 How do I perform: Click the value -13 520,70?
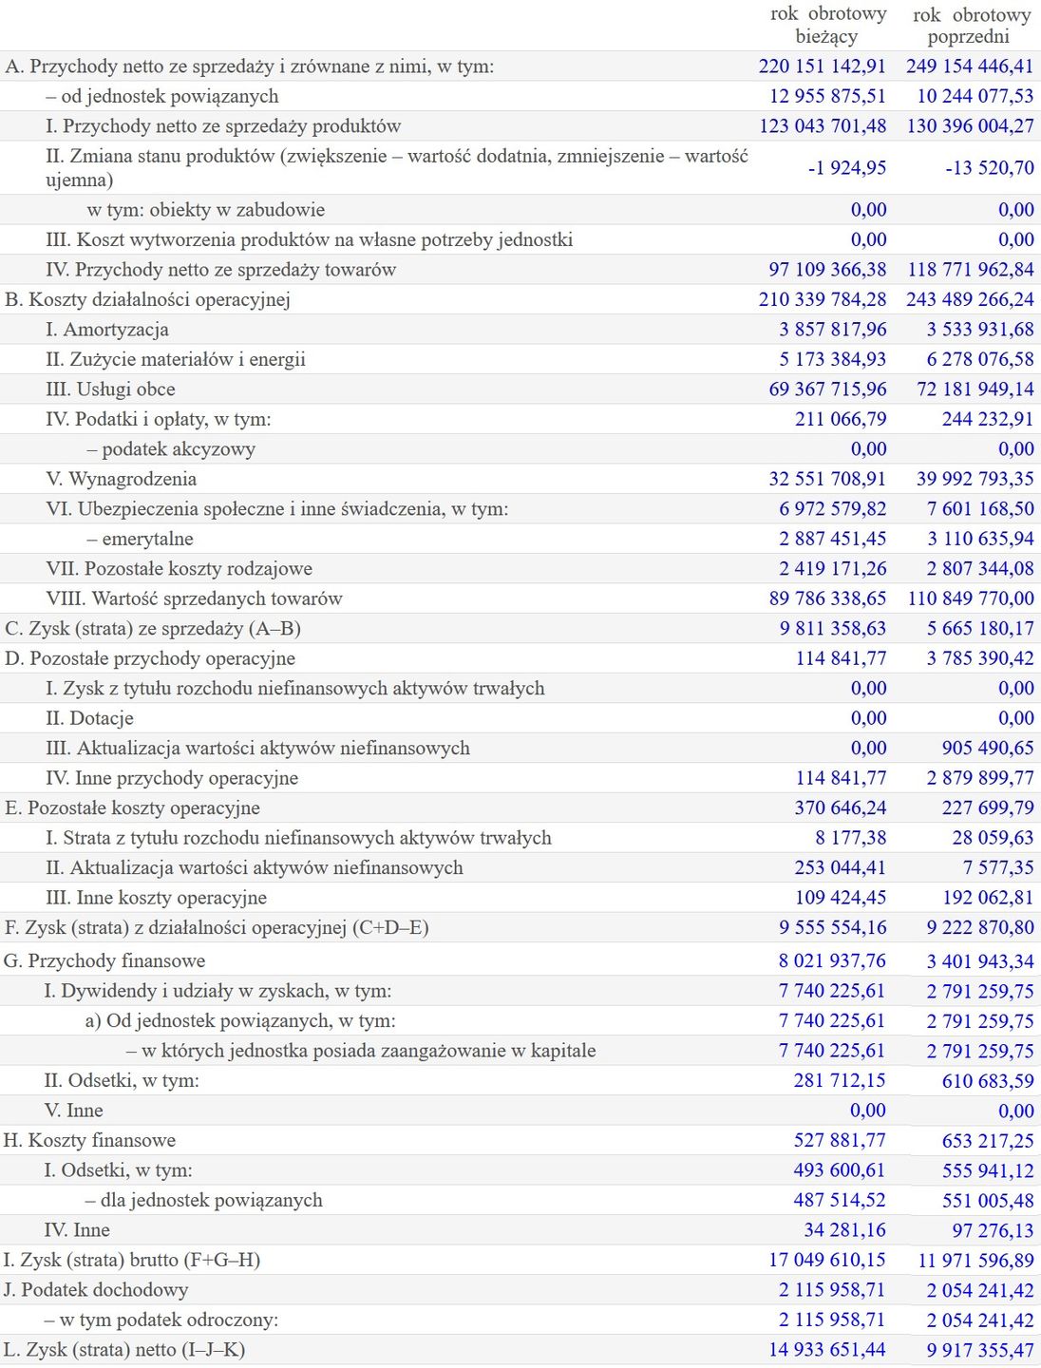point(990,168)
